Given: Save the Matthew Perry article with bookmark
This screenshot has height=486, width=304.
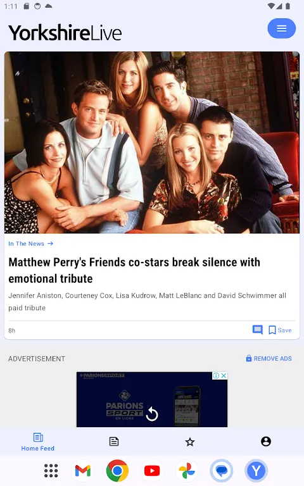Looking at the screenshot, I should click(x=280, y=330).
